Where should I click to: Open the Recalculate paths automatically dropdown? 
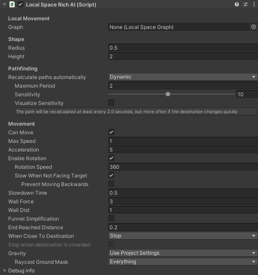pos(183,77)
